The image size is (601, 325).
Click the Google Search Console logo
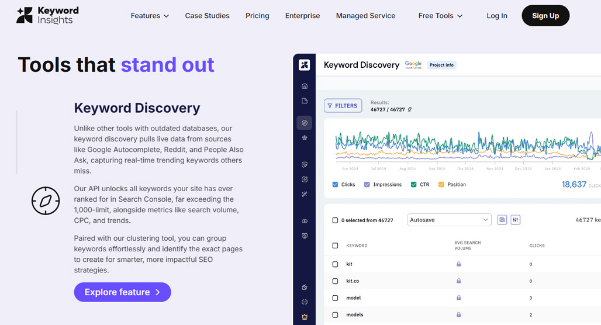pos(413,65)
